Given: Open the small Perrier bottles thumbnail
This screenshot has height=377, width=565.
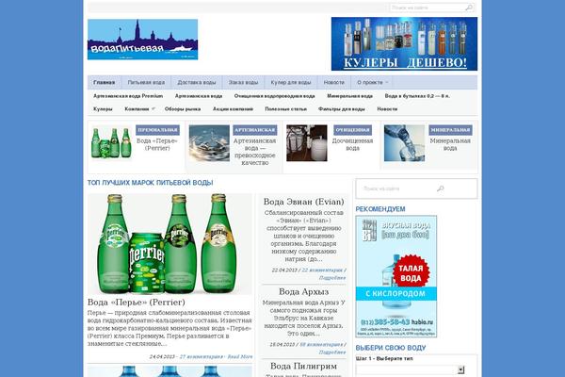Looking at the screenshot, I should point(111,143).
